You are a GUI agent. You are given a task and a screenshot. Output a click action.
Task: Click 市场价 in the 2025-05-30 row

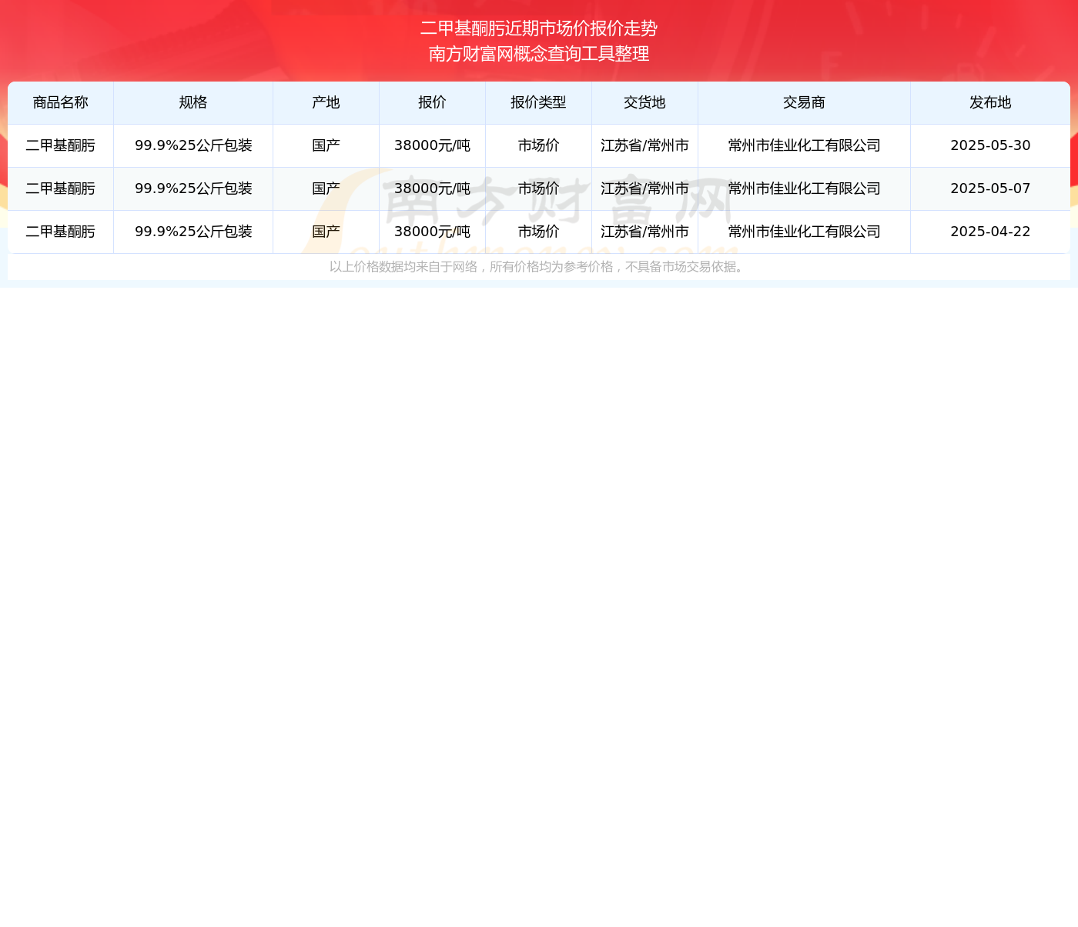538,145
